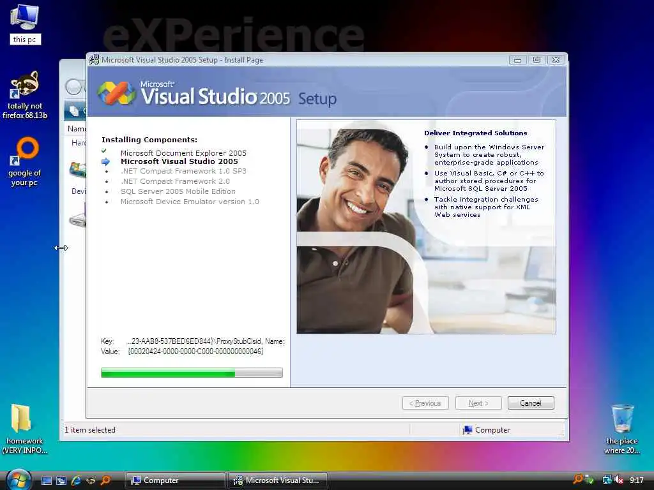
Task: Minimize the Visual Studio Setup window
Action: click(x=517, y=60)
